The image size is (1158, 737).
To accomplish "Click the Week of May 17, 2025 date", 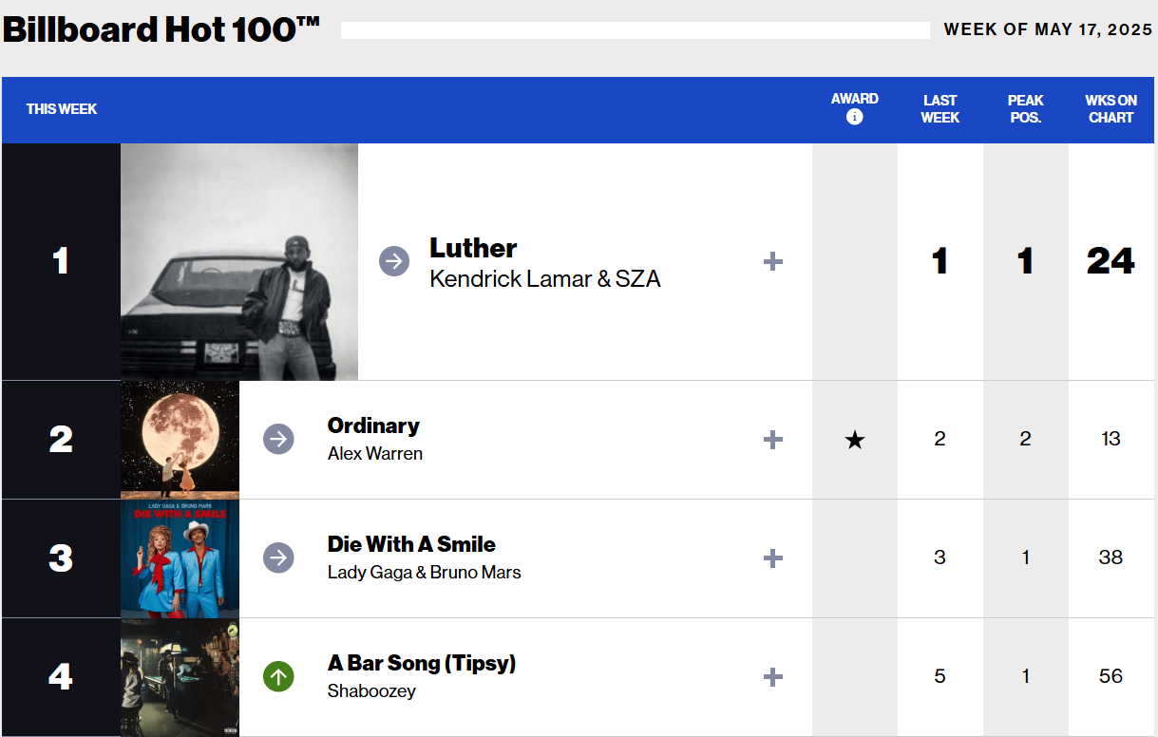I will point(1048,29).
